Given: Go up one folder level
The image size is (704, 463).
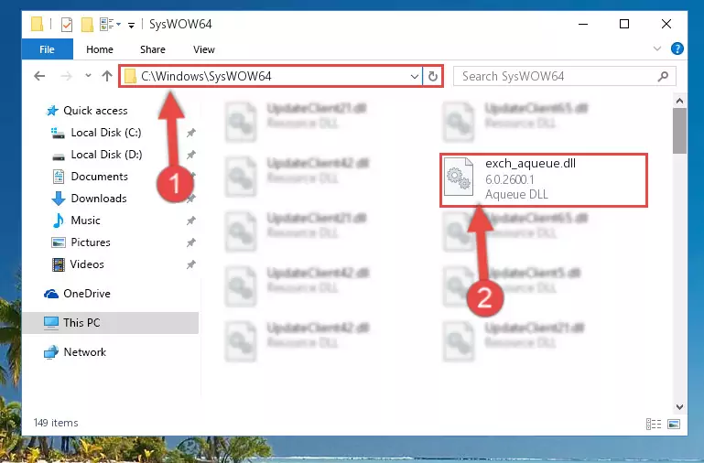Looking at the screenshot, I should tap(107, 76).
